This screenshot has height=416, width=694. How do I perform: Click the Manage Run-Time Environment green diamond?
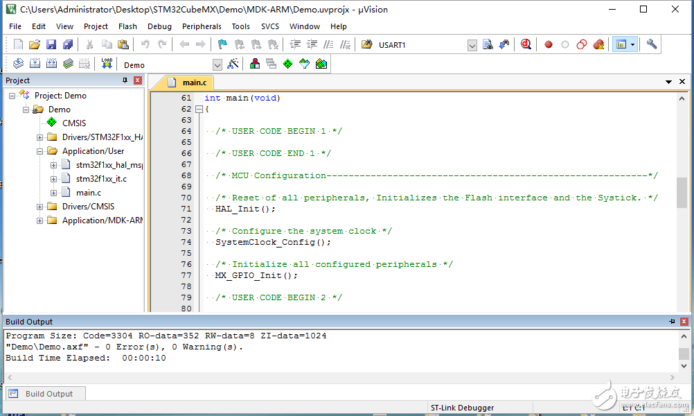(287, 64)
